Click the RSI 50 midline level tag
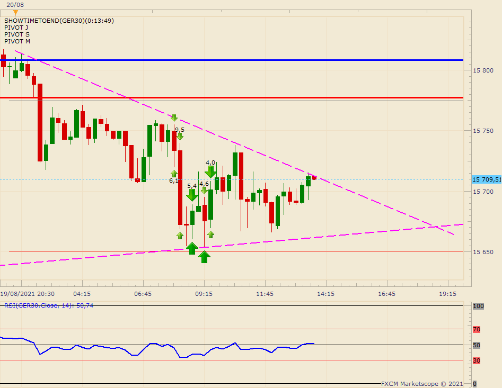The height and width of the screenshot is (388, 502). coord(477,345)
